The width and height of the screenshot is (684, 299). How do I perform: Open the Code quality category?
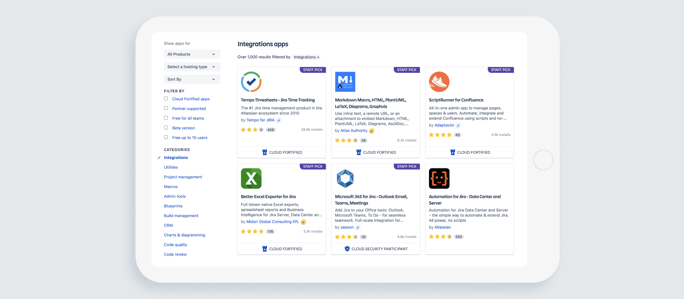175,245
